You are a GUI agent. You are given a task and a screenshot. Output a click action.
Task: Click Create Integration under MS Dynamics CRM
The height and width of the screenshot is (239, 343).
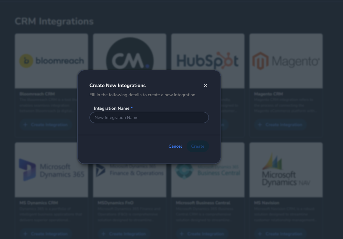tap(46, 234)
